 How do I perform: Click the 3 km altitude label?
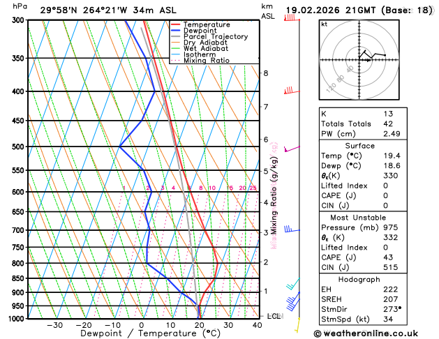(266, 232)
